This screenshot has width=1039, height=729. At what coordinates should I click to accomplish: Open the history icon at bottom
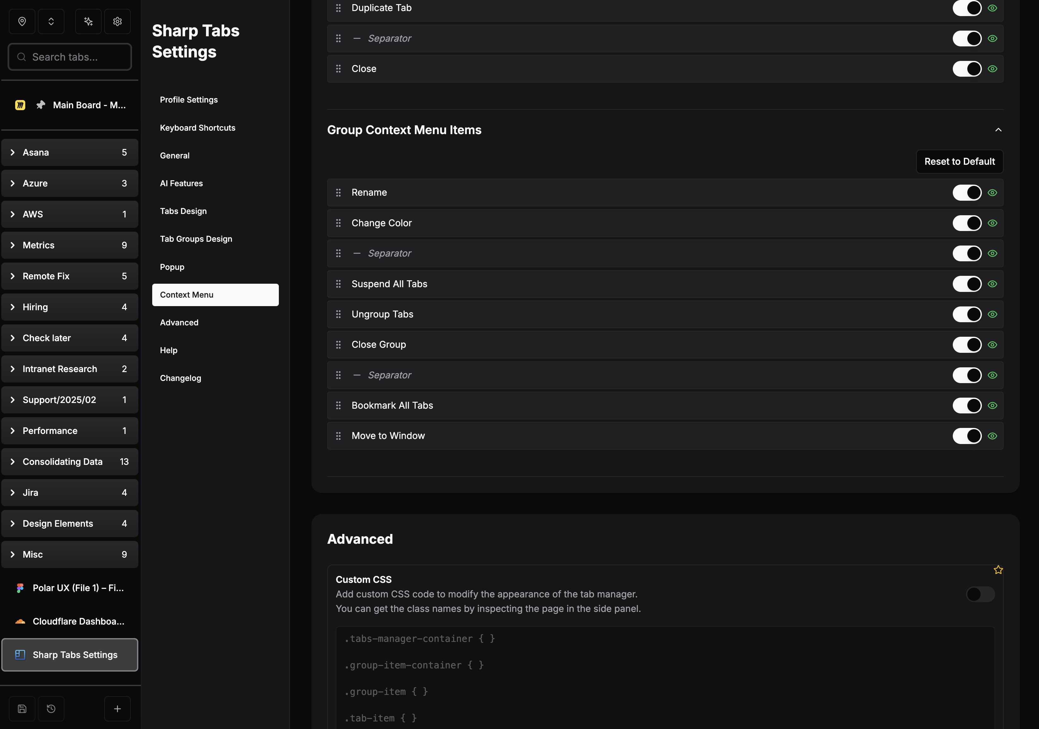pos(51,709)
